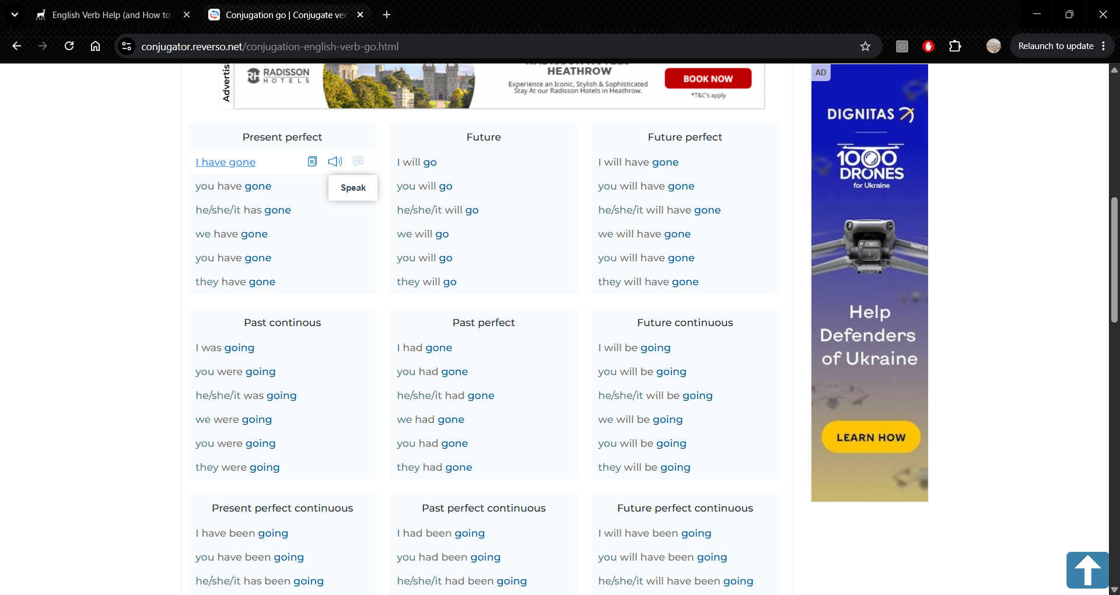Open the Chrome three-dot menu
This screenshot has width=1120, height=595.
tap(1103, 46)
